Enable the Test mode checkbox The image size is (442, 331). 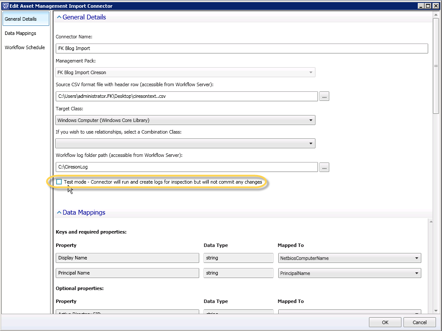[x=59, y=182]
